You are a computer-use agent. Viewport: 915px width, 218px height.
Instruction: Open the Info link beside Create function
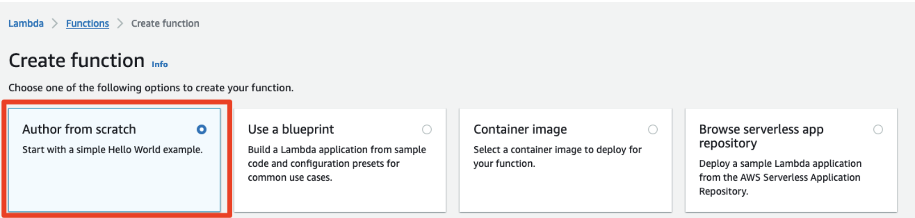click(159, 64)
